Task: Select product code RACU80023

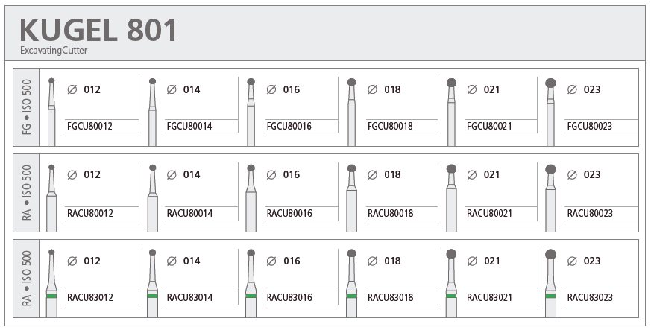Action: coord(590,213)
